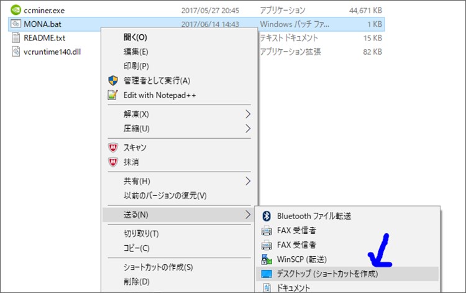Click the Bluetooth icon in send-to submenu
Screen dimensions: 466x293
pyautogui.click(x=267, y=216)
